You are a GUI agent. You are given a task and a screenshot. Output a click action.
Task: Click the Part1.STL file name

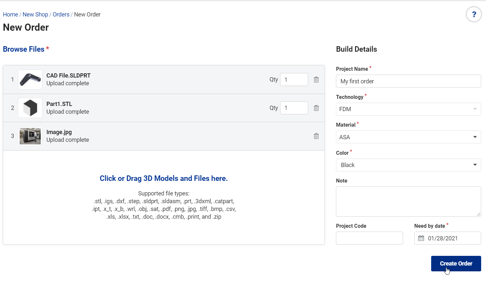point(59,104)
